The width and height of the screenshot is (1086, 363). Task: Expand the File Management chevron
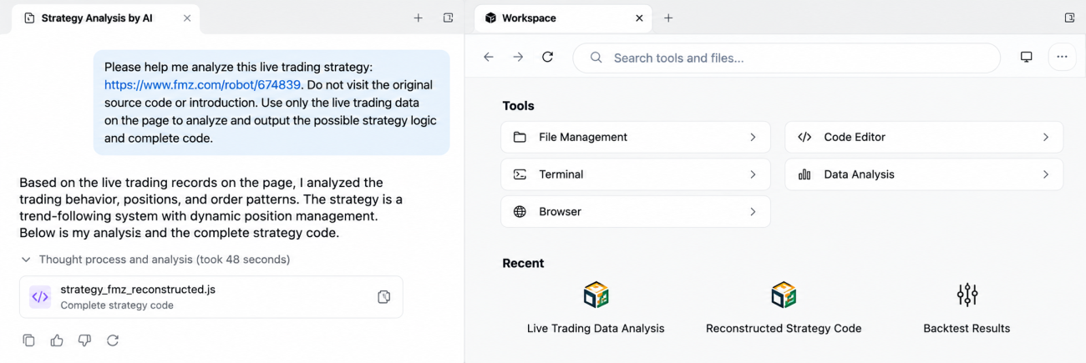tap(753, 137)
